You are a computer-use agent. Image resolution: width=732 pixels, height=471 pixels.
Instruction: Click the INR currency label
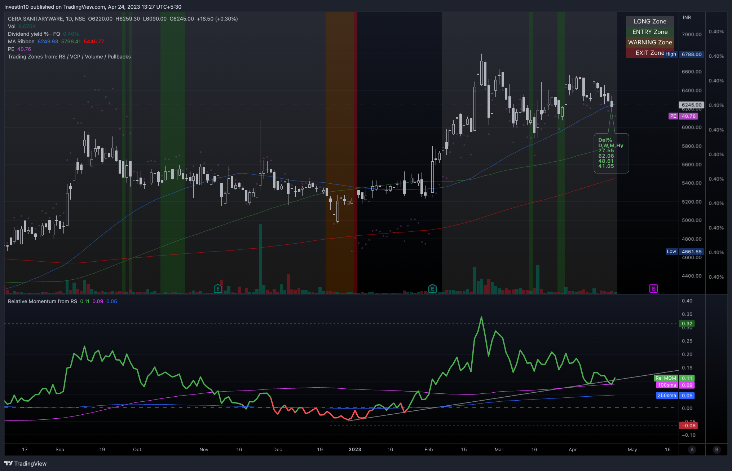click(687, 17)
